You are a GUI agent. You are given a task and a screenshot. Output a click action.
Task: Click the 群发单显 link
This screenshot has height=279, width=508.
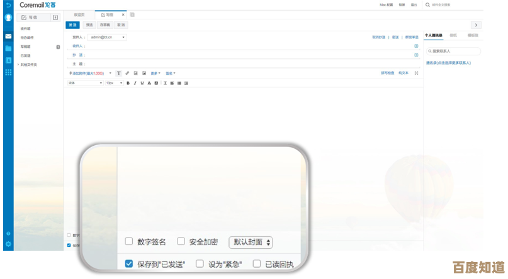pos(412,37)
